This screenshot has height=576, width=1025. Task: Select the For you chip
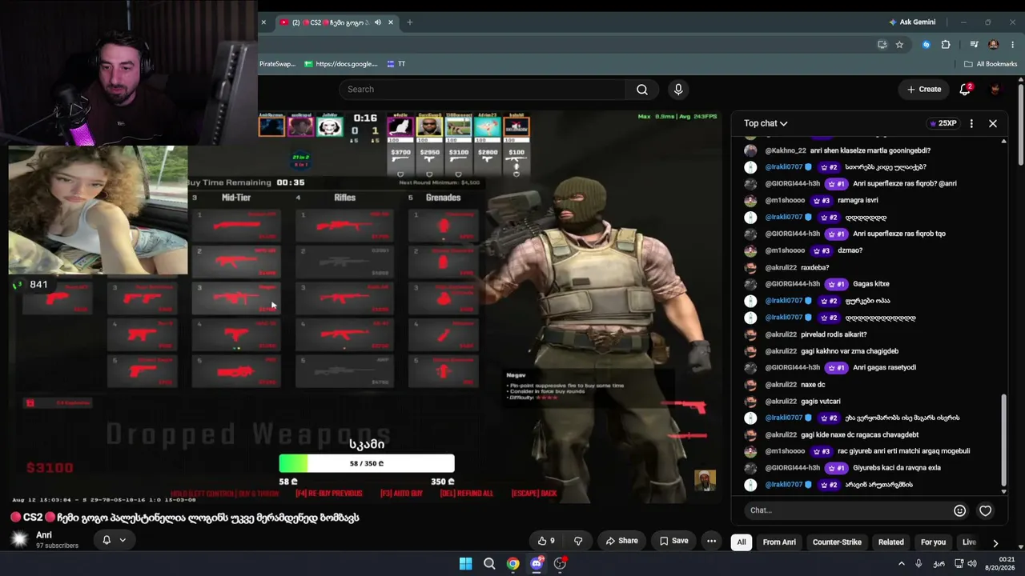click(x=933, y=542)
